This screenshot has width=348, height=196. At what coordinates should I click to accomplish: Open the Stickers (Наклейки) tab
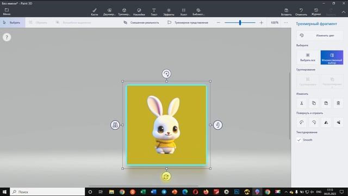point(139,12)
